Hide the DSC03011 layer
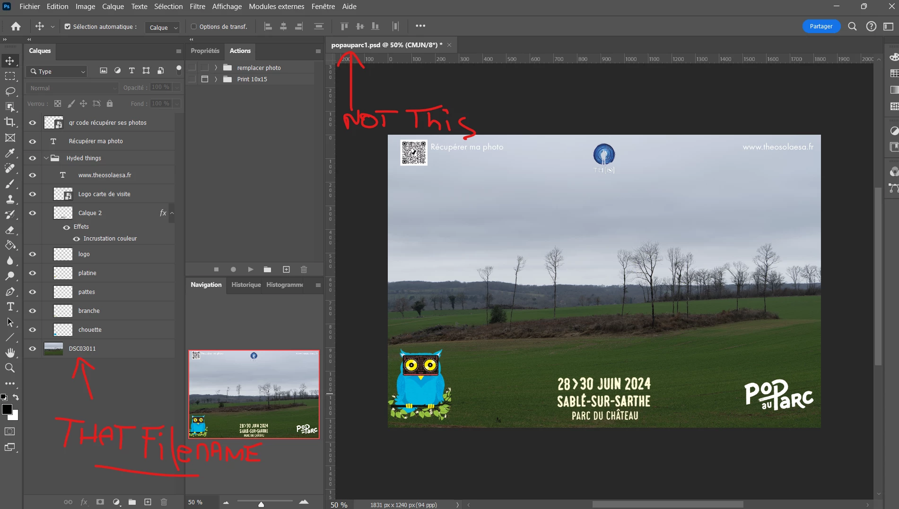 [x=32, y=349]
